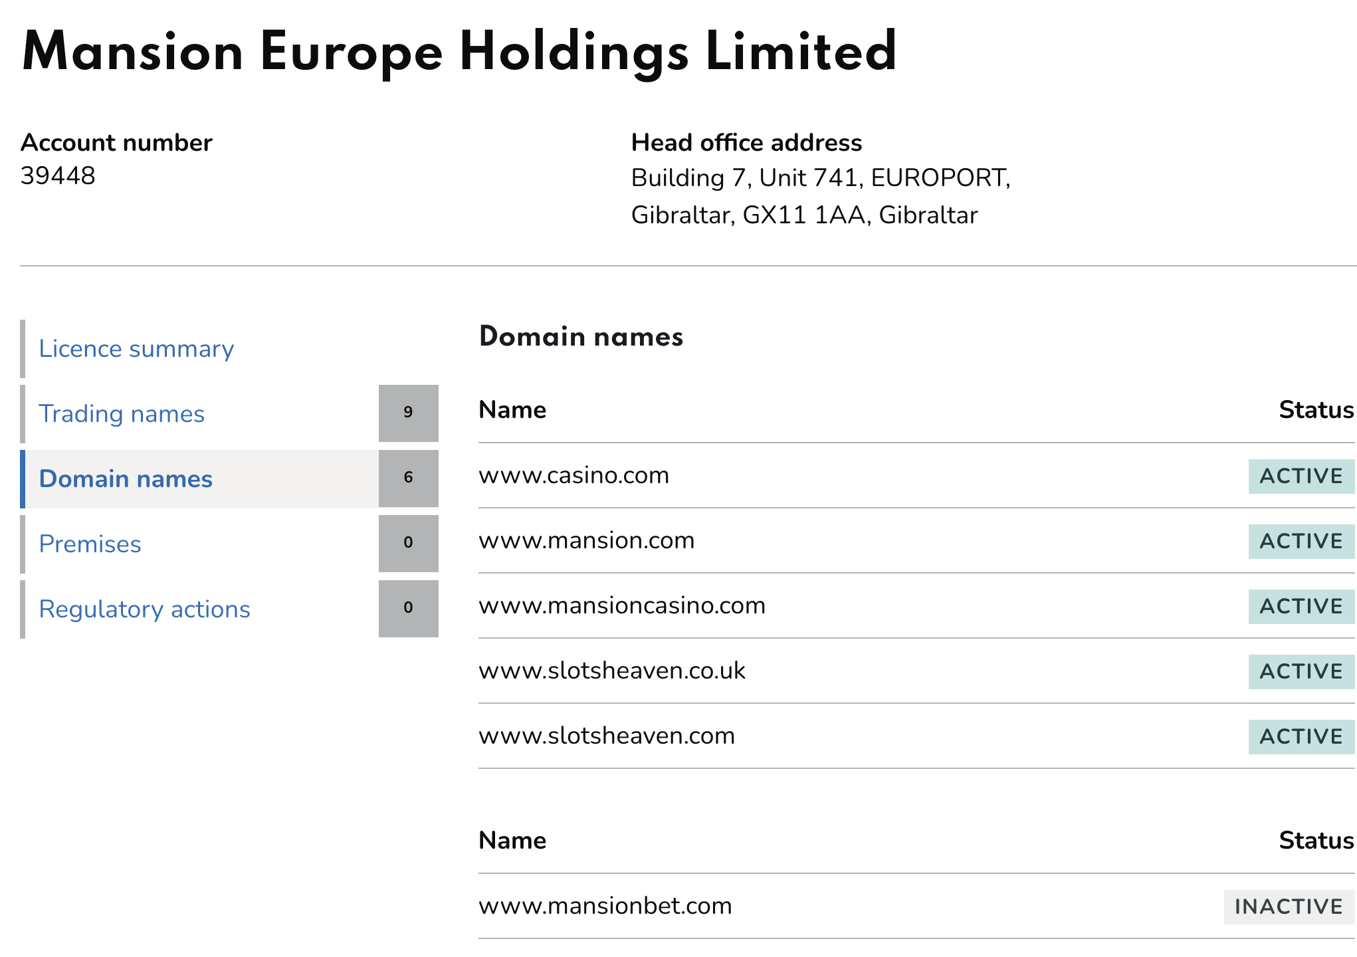The image size is (1357, 957).
Task: Click the www.casino.com domain row
Action: (574, 476)
